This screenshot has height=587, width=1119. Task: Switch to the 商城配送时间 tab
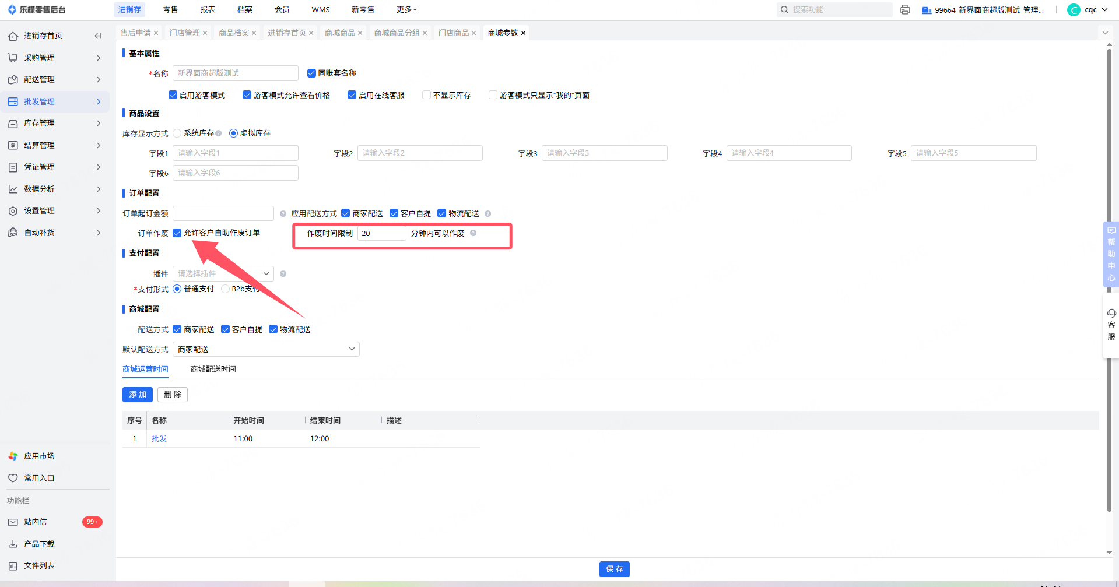click(213, 369)
